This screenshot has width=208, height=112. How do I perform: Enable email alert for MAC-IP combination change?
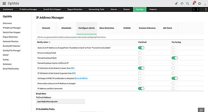click(141, 78)
